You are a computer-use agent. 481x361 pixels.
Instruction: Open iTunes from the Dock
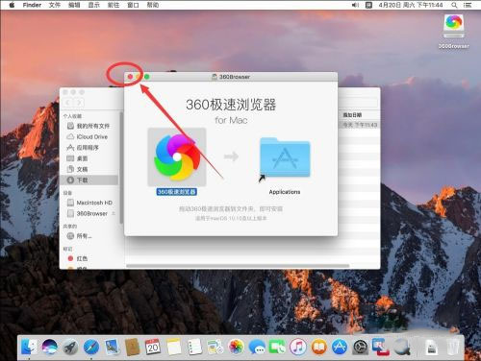[298, 347]
